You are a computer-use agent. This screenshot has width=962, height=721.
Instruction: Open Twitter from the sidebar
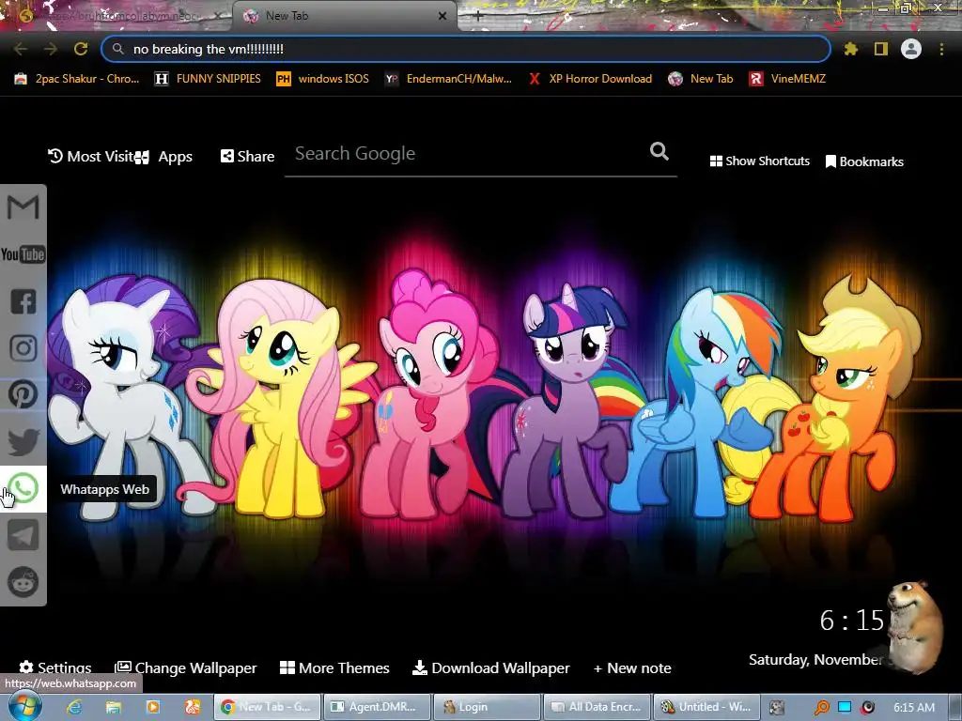click(23, 442)
